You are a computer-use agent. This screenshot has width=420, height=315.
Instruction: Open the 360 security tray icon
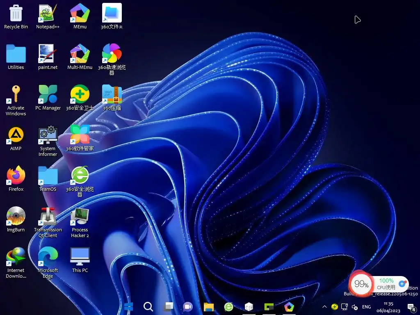(x=334, y=307)
